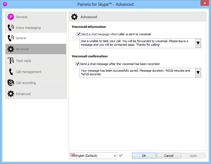The width and height of the screenshot is (211, 164).
Task: Open the bottom Advanced section
Action: point(36,94)
